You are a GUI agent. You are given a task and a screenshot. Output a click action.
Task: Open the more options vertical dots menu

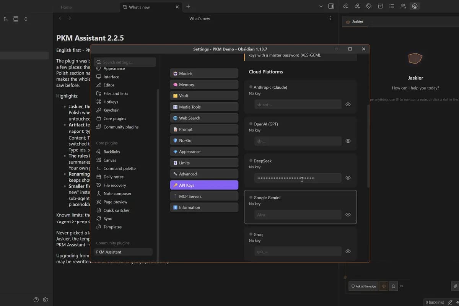pyautogui.click(x=330, y=18)
